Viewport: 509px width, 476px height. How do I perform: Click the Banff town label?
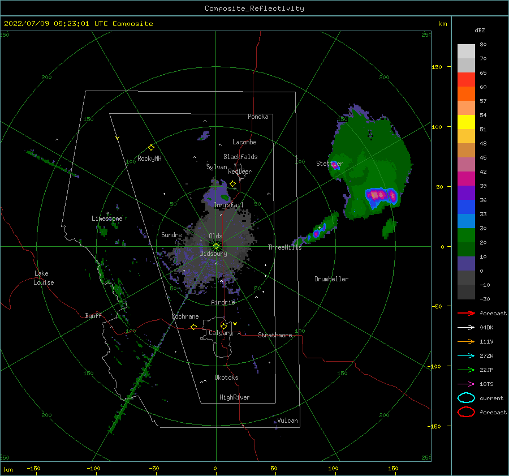point(93,316)
